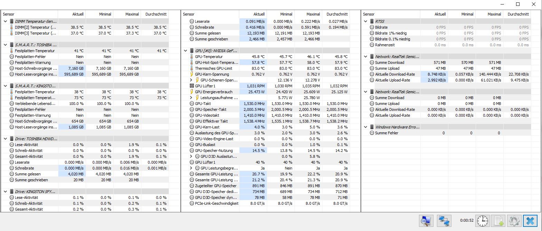Click the 595,689 GB highlighted current value
542x231 pixels.
[74, 74]
